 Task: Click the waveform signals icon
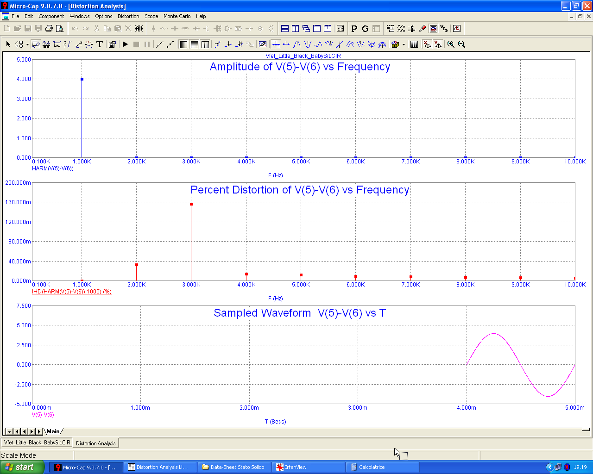pyautogui.click(x=401, y=29)
